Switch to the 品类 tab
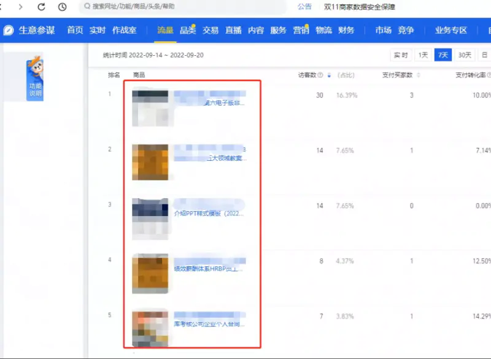Screen dimensions: 491x359 (190, 29)
